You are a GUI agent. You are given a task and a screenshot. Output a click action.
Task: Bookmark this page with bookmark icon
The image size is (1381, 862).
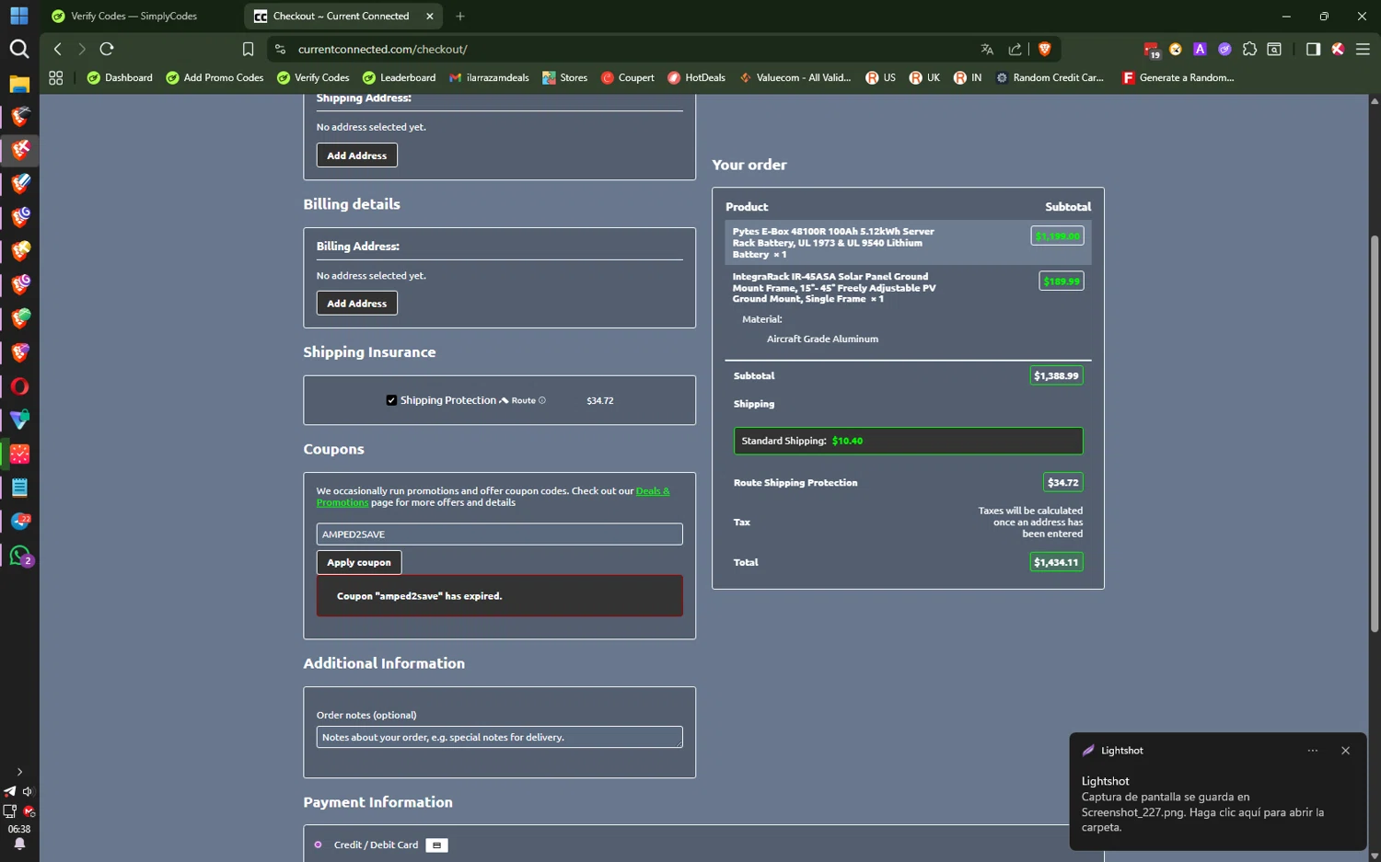point(248,49)
